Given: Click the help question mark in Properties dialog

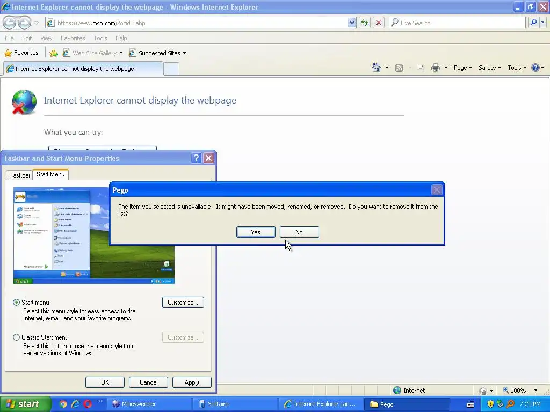Looking at the screenshot, I should coord(196,158).
